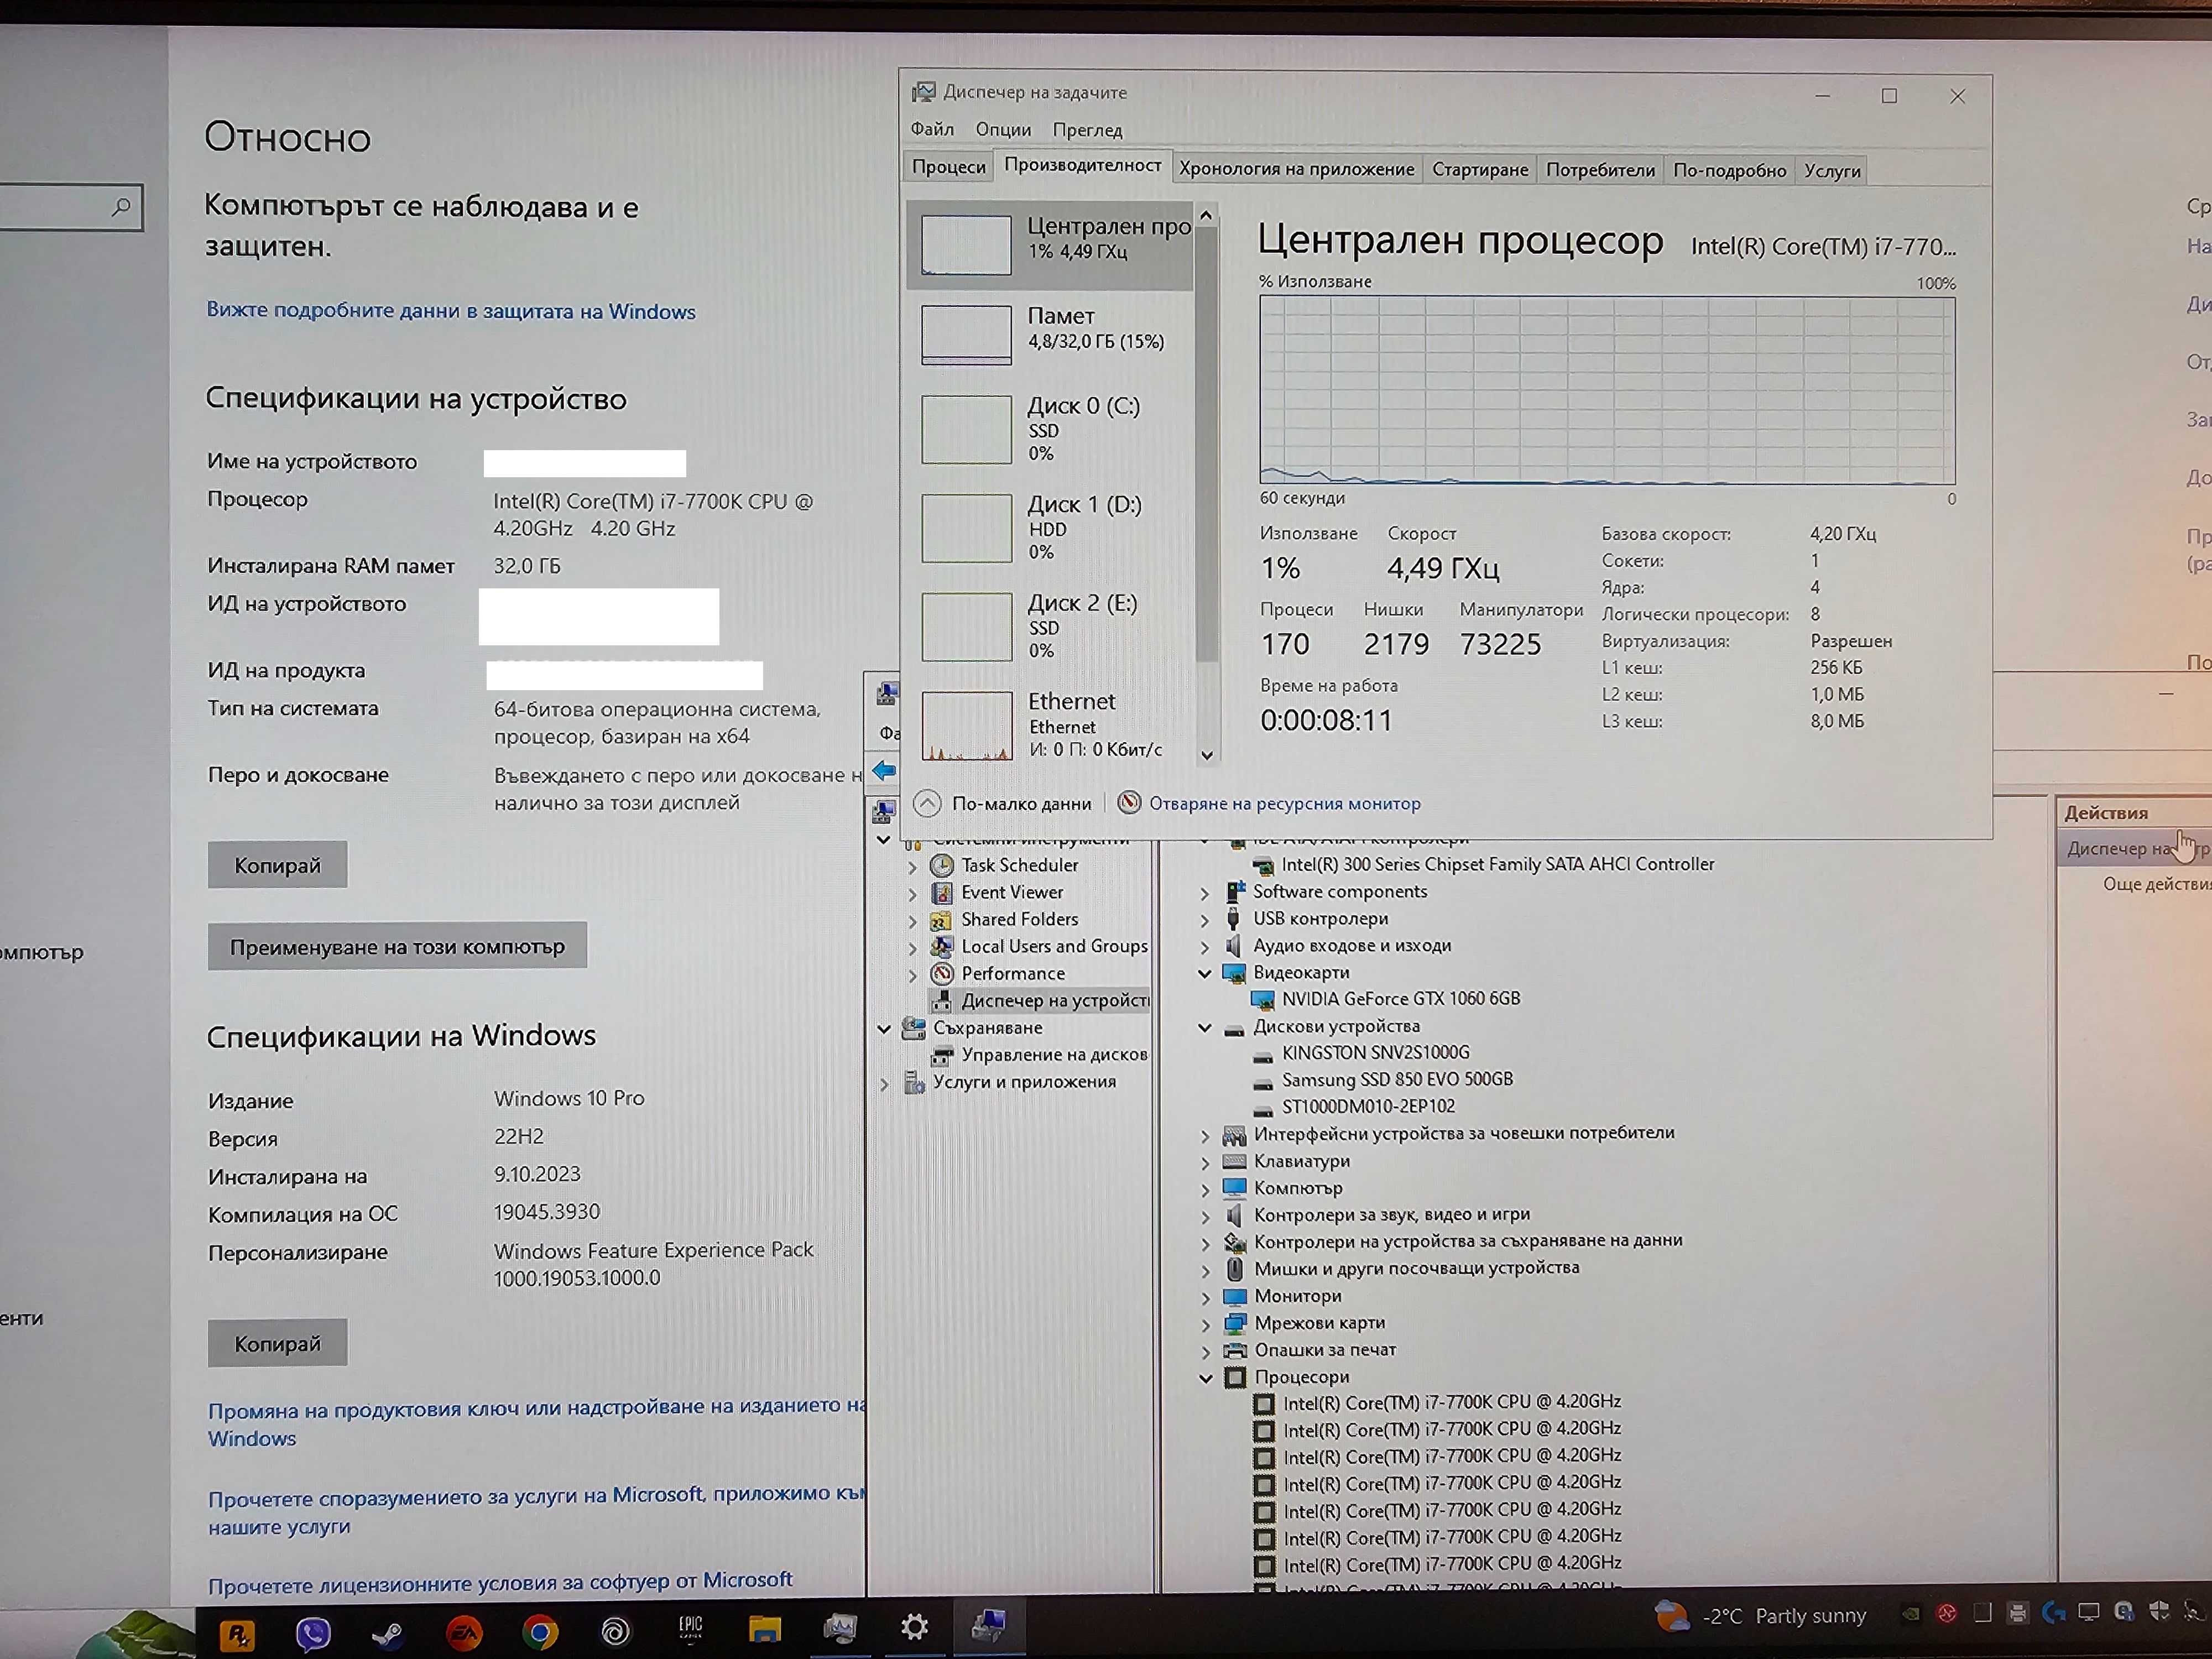
Task: Select Диск 1 (D:) HDD entry
Action: pyautogui.click(x=1050, y=527)
